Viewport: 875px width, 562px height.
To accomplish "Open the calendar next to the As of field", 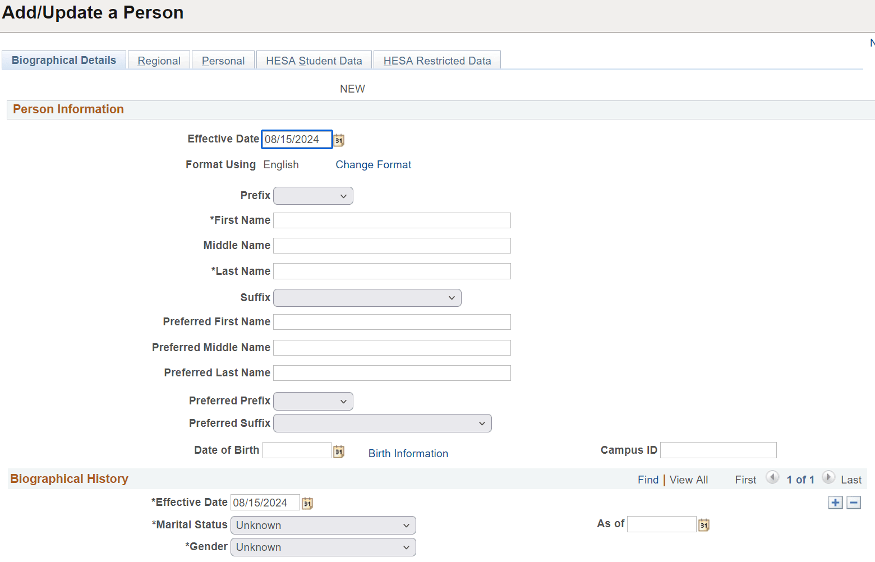I will tap(703, 524).
